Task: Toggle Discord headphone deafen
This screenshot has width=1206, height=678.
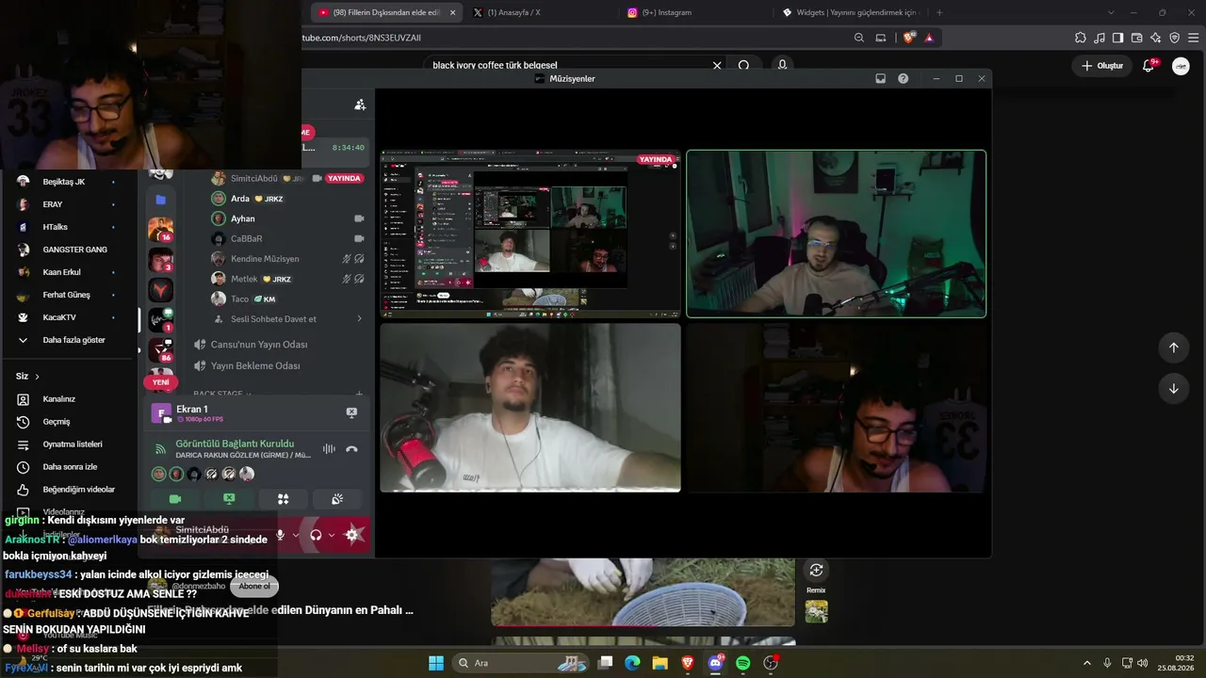Action: (316, 535)
